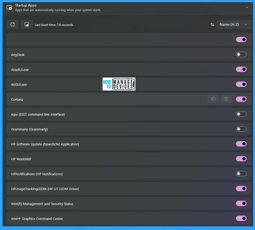255x230 pixels.
Task: Disable AVGUI.exe startup toggle
Action: pyautogui.click(x=241, y=84)
